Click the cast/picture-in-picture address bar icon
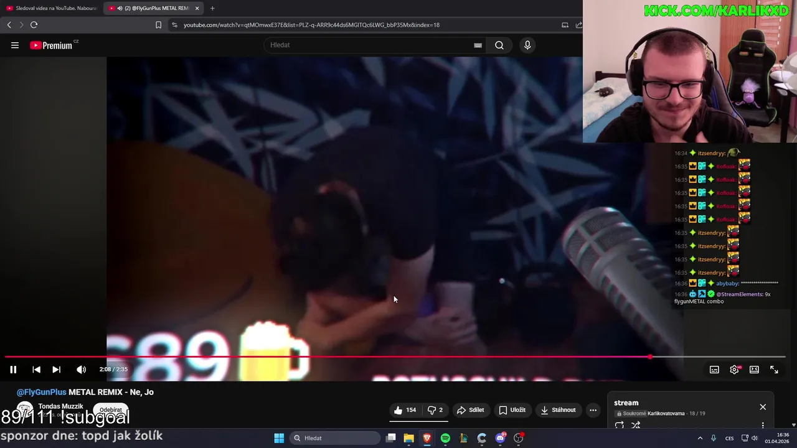This screenshot has width=797, height=448. [x=565, y=25]
